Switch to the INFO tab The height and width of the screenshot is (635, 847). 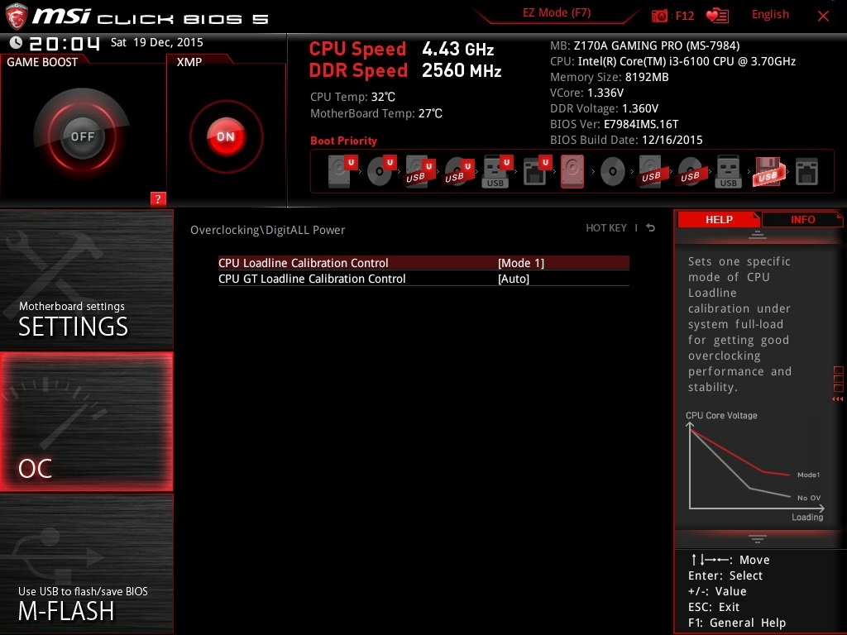click(x=802, y=219)
